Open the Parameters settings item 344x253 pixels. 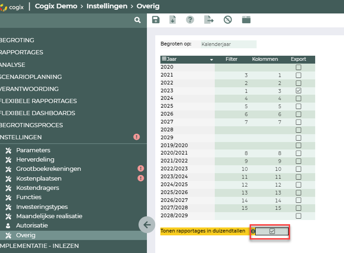pos(33,150)
